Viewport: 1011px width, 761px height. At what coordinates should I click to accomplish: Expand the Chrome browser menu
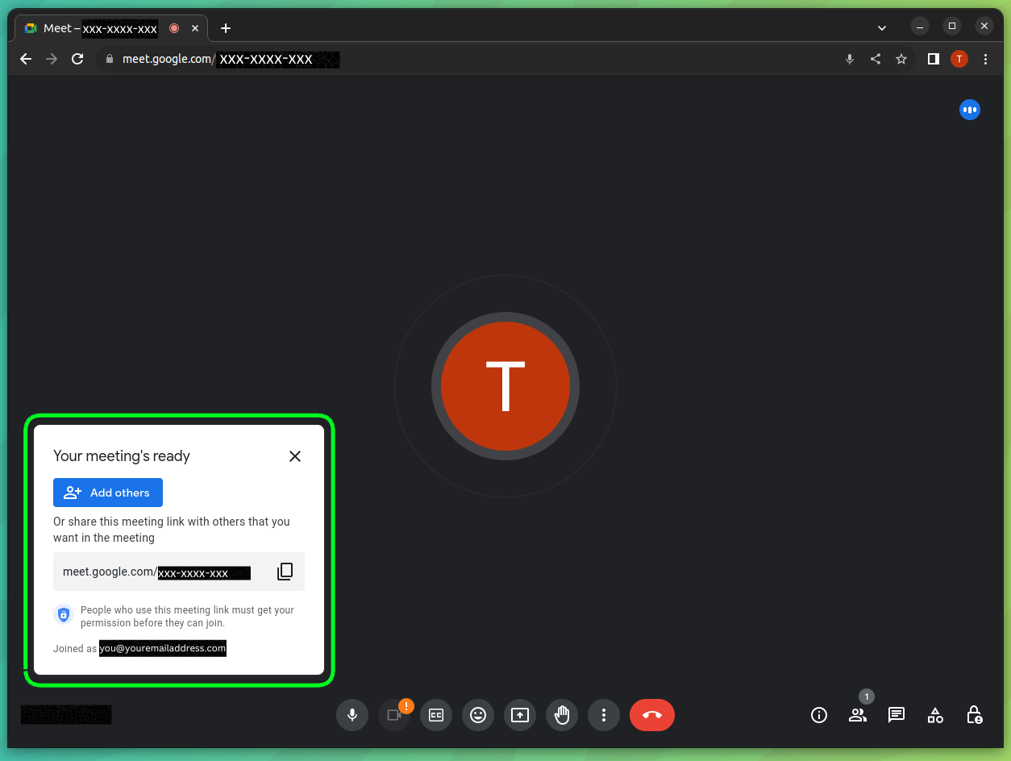pyautogui.click(x=985, y=58)
